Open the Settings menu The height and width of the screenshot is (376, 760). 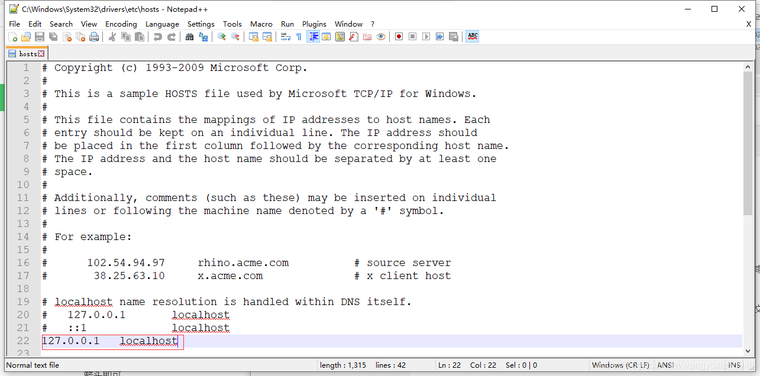pos(201,24)
